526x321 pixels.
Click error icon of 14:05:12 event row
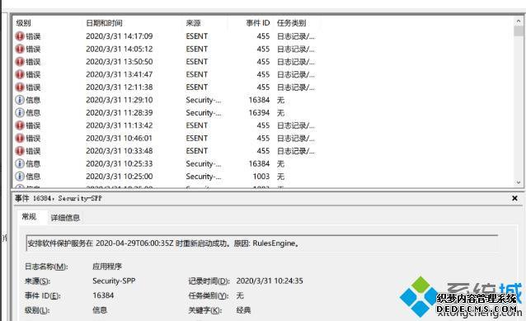(20, 49)
